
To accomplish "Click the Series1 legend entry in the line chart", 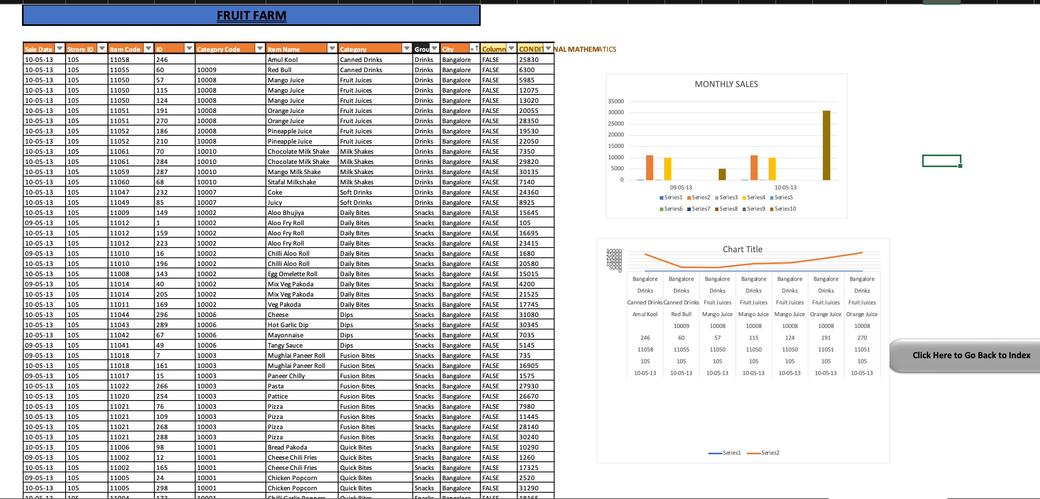I will (x=725, y=453).
